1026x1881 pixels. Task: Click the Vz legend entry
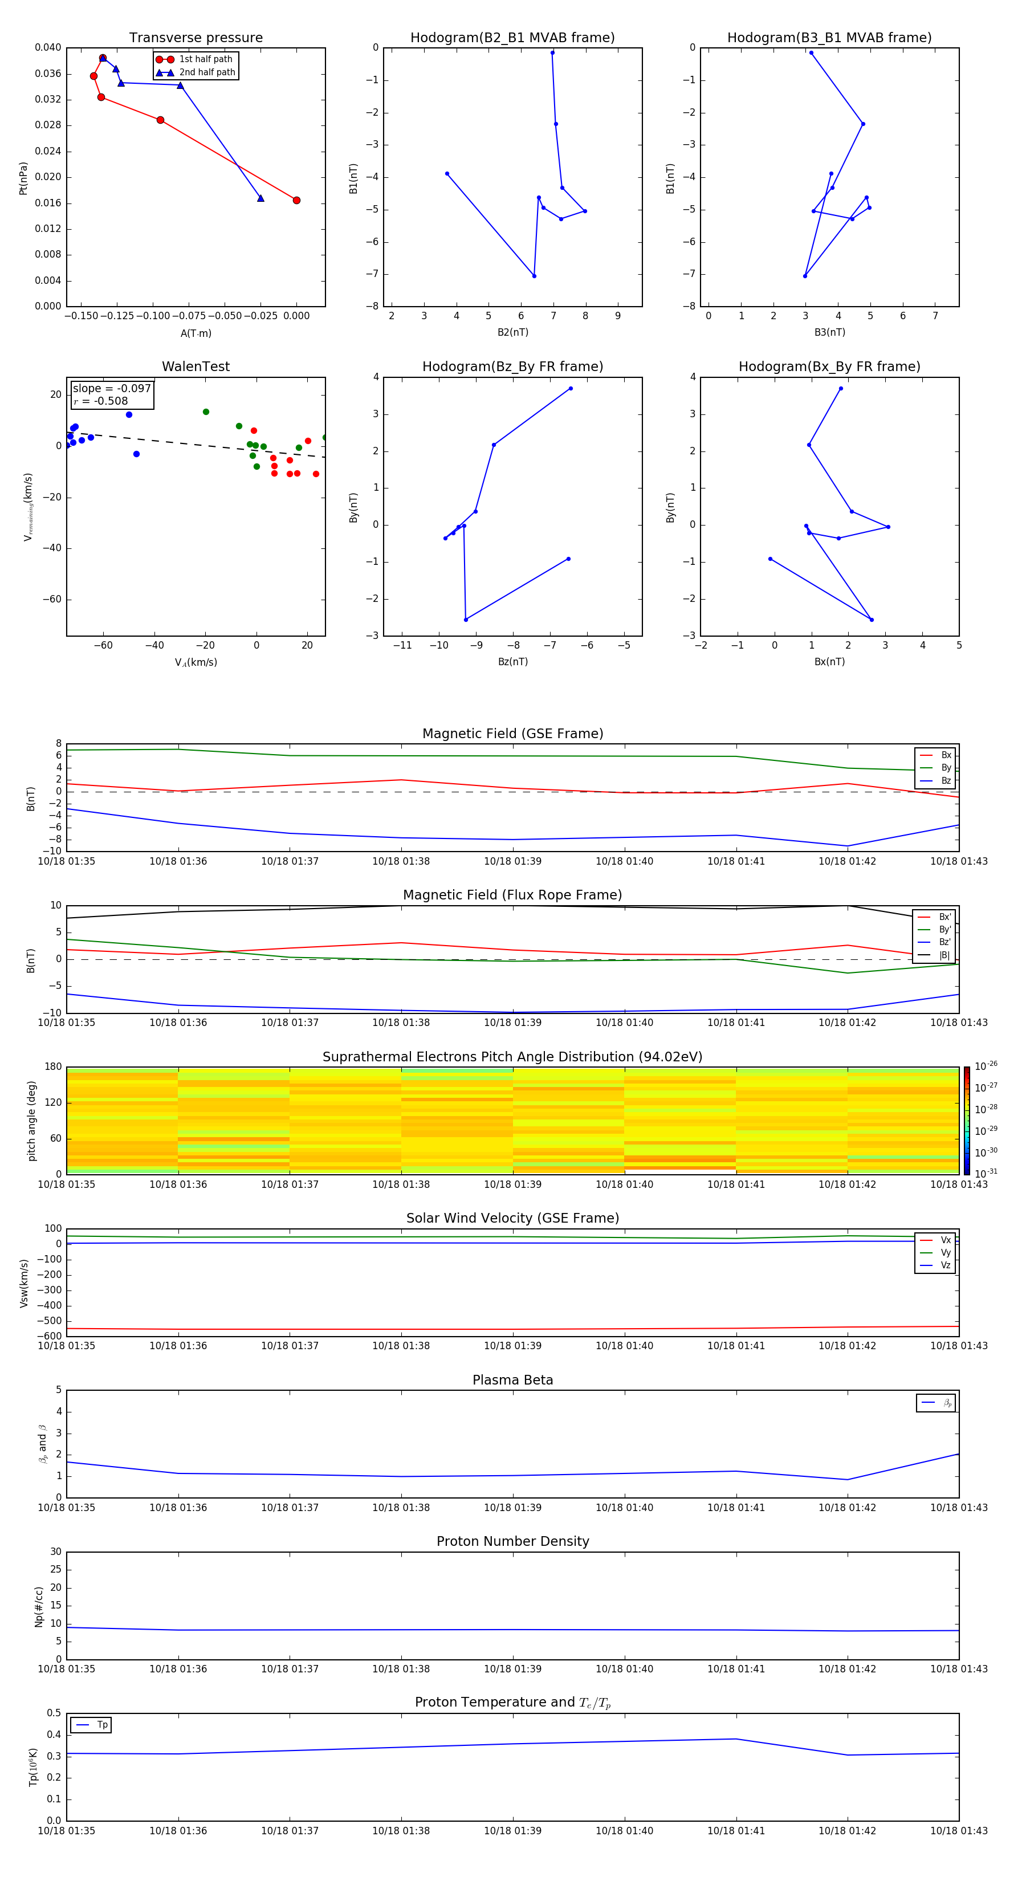tap(935, 1265)
